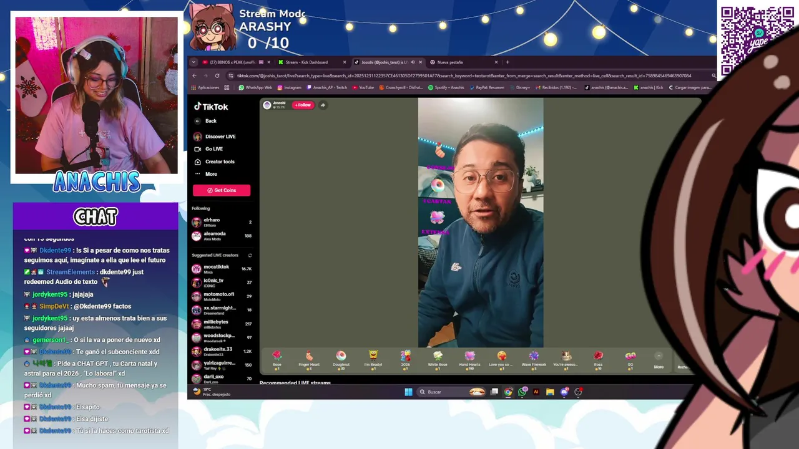Open Discover LIVE in the sidebar
799x449 pixels.
coord(215,137)
